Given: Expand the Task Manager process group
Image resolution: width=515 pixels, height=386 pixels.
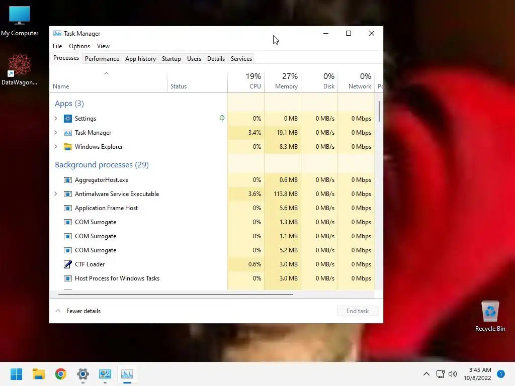Looking at the screenshot, I should pos(56,133).
